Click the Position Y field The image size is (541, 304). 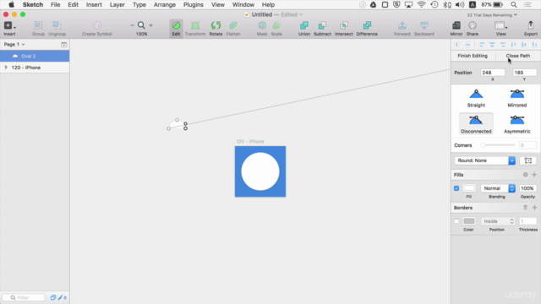(524, 73)
